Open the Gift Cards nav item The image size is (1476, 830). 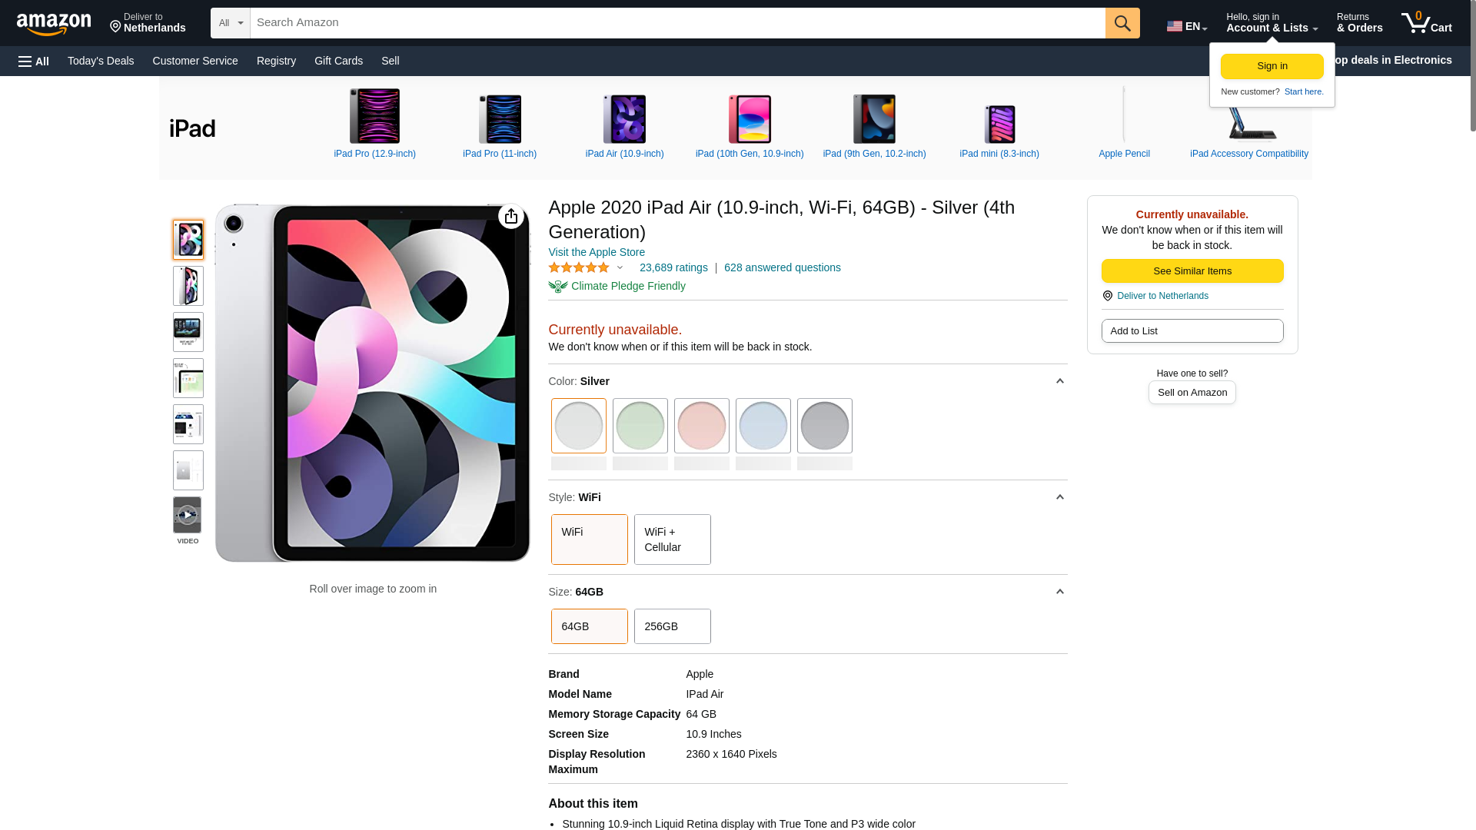pos(338,61)
